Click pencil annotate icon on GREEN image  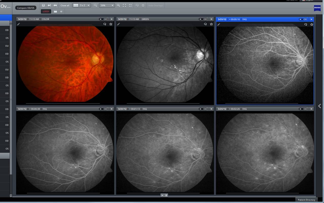click(118, 24)
